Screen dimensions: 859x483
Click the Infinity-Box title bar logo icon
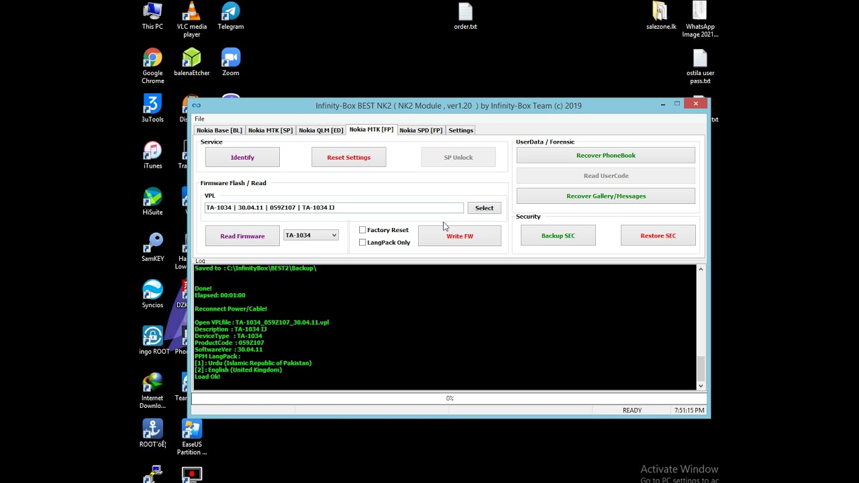coord(196,105)
